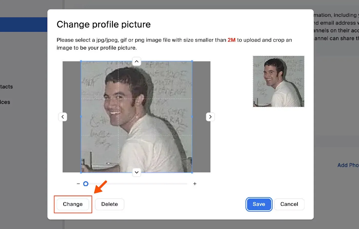
Task: Select the top-left crop corner handle
Action: tap(81, 61)
